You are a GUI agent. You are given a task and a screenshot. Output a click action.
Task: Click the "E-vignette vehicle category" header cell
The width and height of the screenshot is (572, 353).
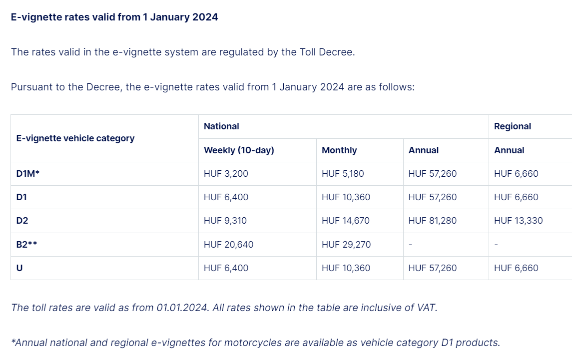(75, 138)
